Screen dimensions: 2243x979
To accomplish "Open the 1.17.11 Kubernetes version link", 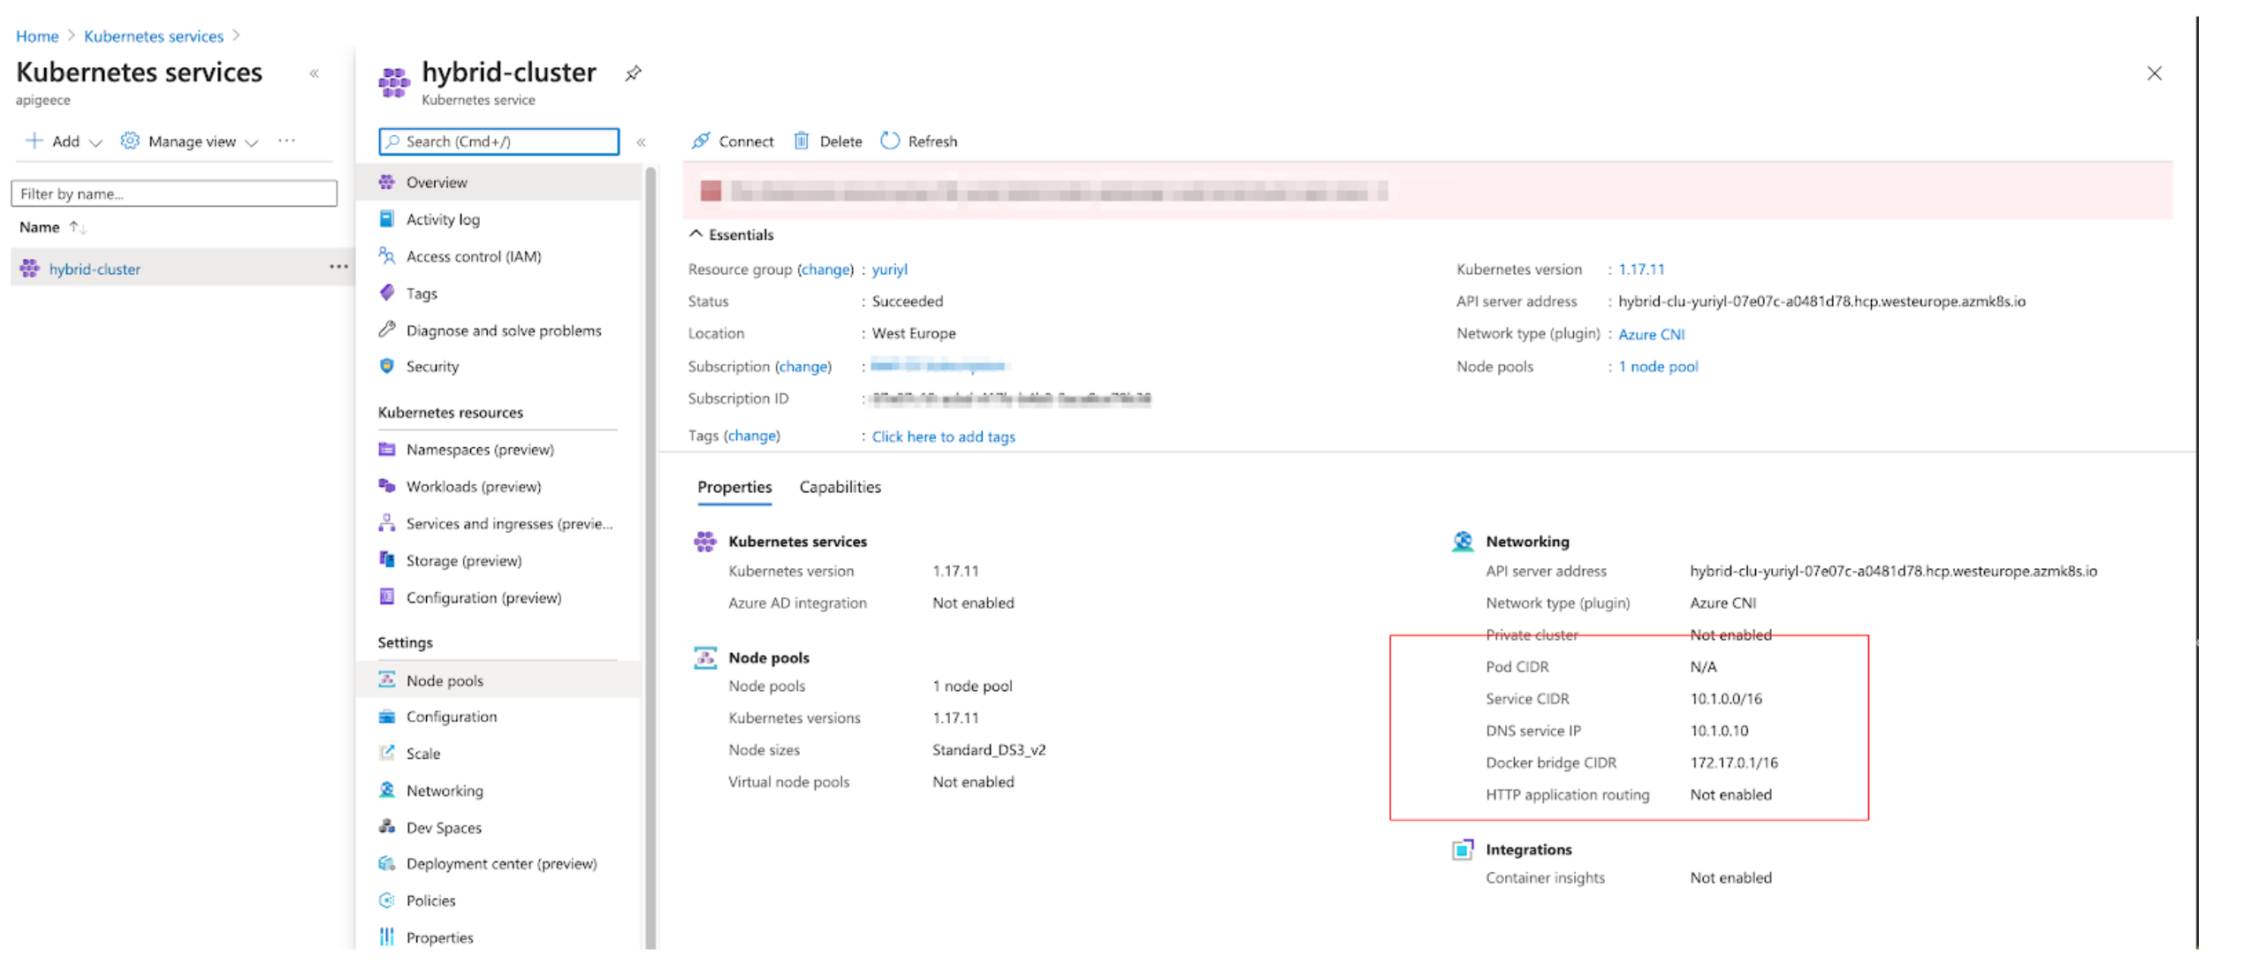I will coord(1641,269).
